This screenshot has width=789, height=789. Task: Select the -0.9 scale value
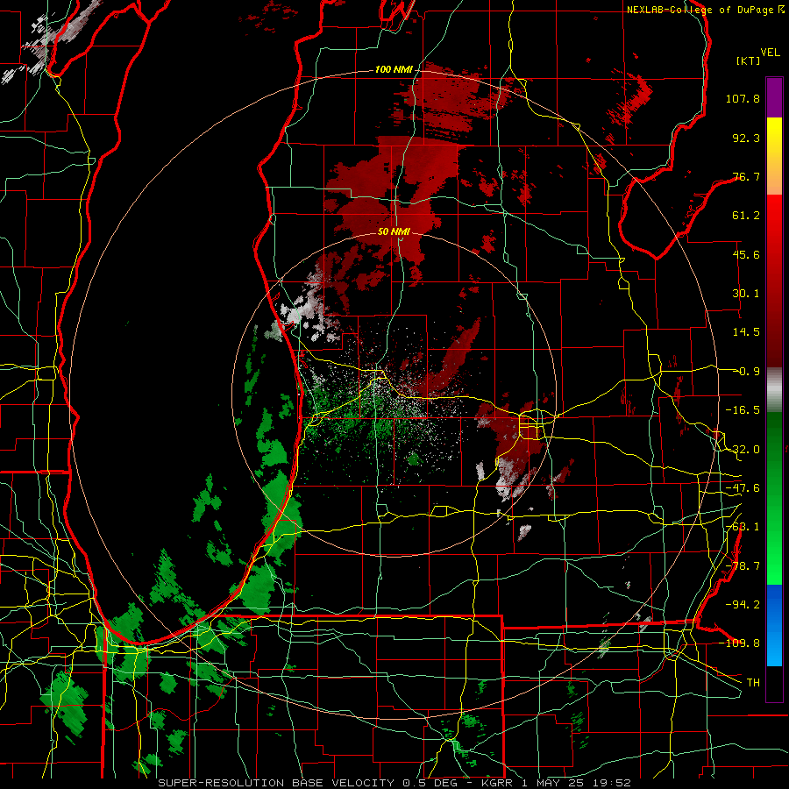click(x=747, y=372)
